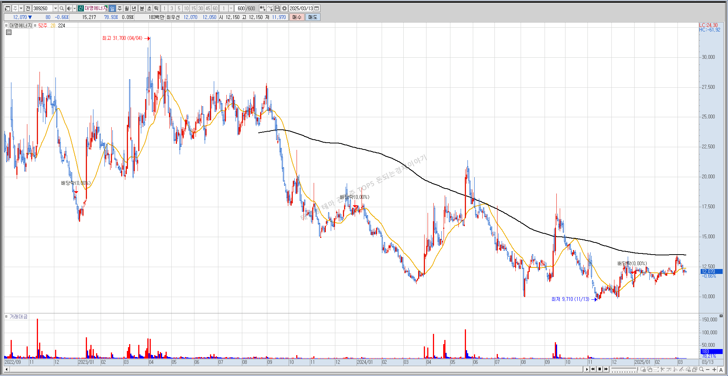Click the 최저 9,710 (11/13) low label
The image size is (728, 376).
570,299
